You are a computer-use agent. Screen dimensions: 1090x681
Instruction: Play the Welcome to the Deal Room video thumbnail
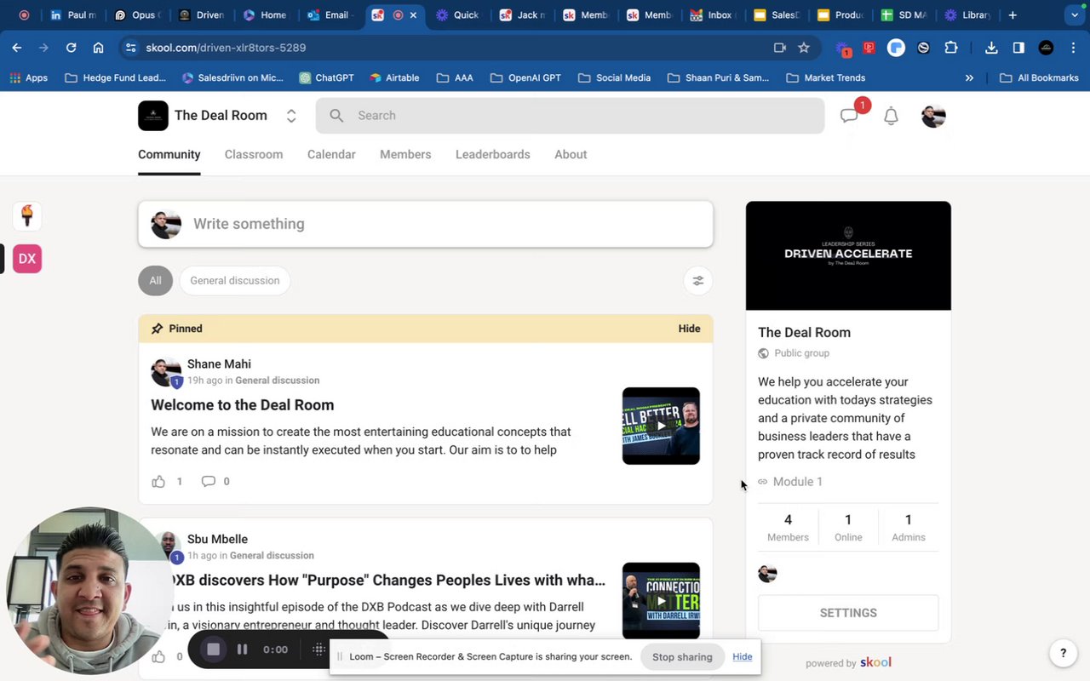tap(661, 426)
